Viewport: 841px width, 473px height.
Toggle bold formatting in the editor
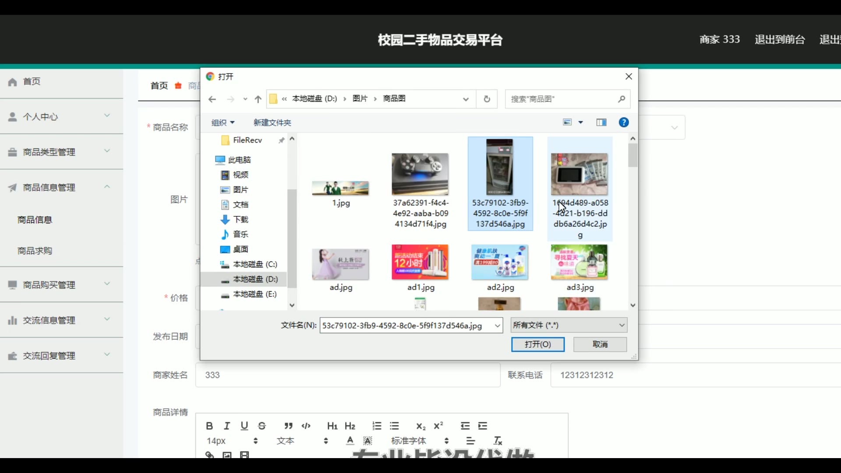click(x=209, y=426)
